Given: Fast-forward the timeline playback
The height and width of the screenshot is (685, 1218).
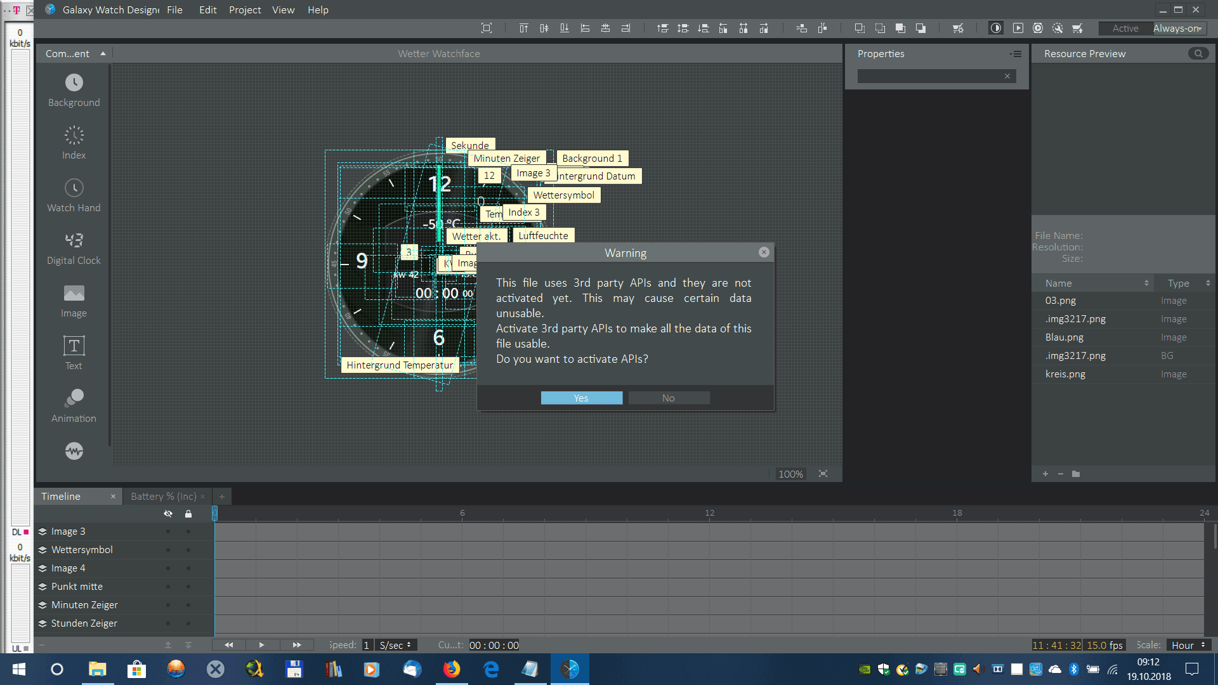Looking at the screenshot, I should (296, 645).
